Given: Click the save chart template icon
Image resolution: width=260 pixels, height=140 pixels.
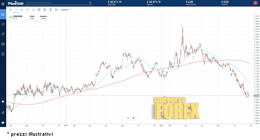Looking at the screenshot, I should (45, 10).
